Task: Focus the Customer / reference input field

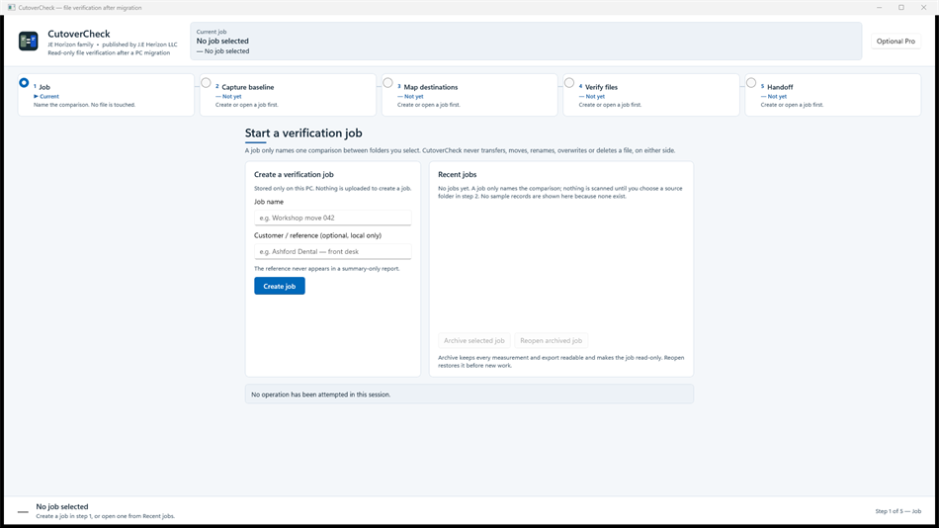Action: pyautogui.click(x=333, y=252)
